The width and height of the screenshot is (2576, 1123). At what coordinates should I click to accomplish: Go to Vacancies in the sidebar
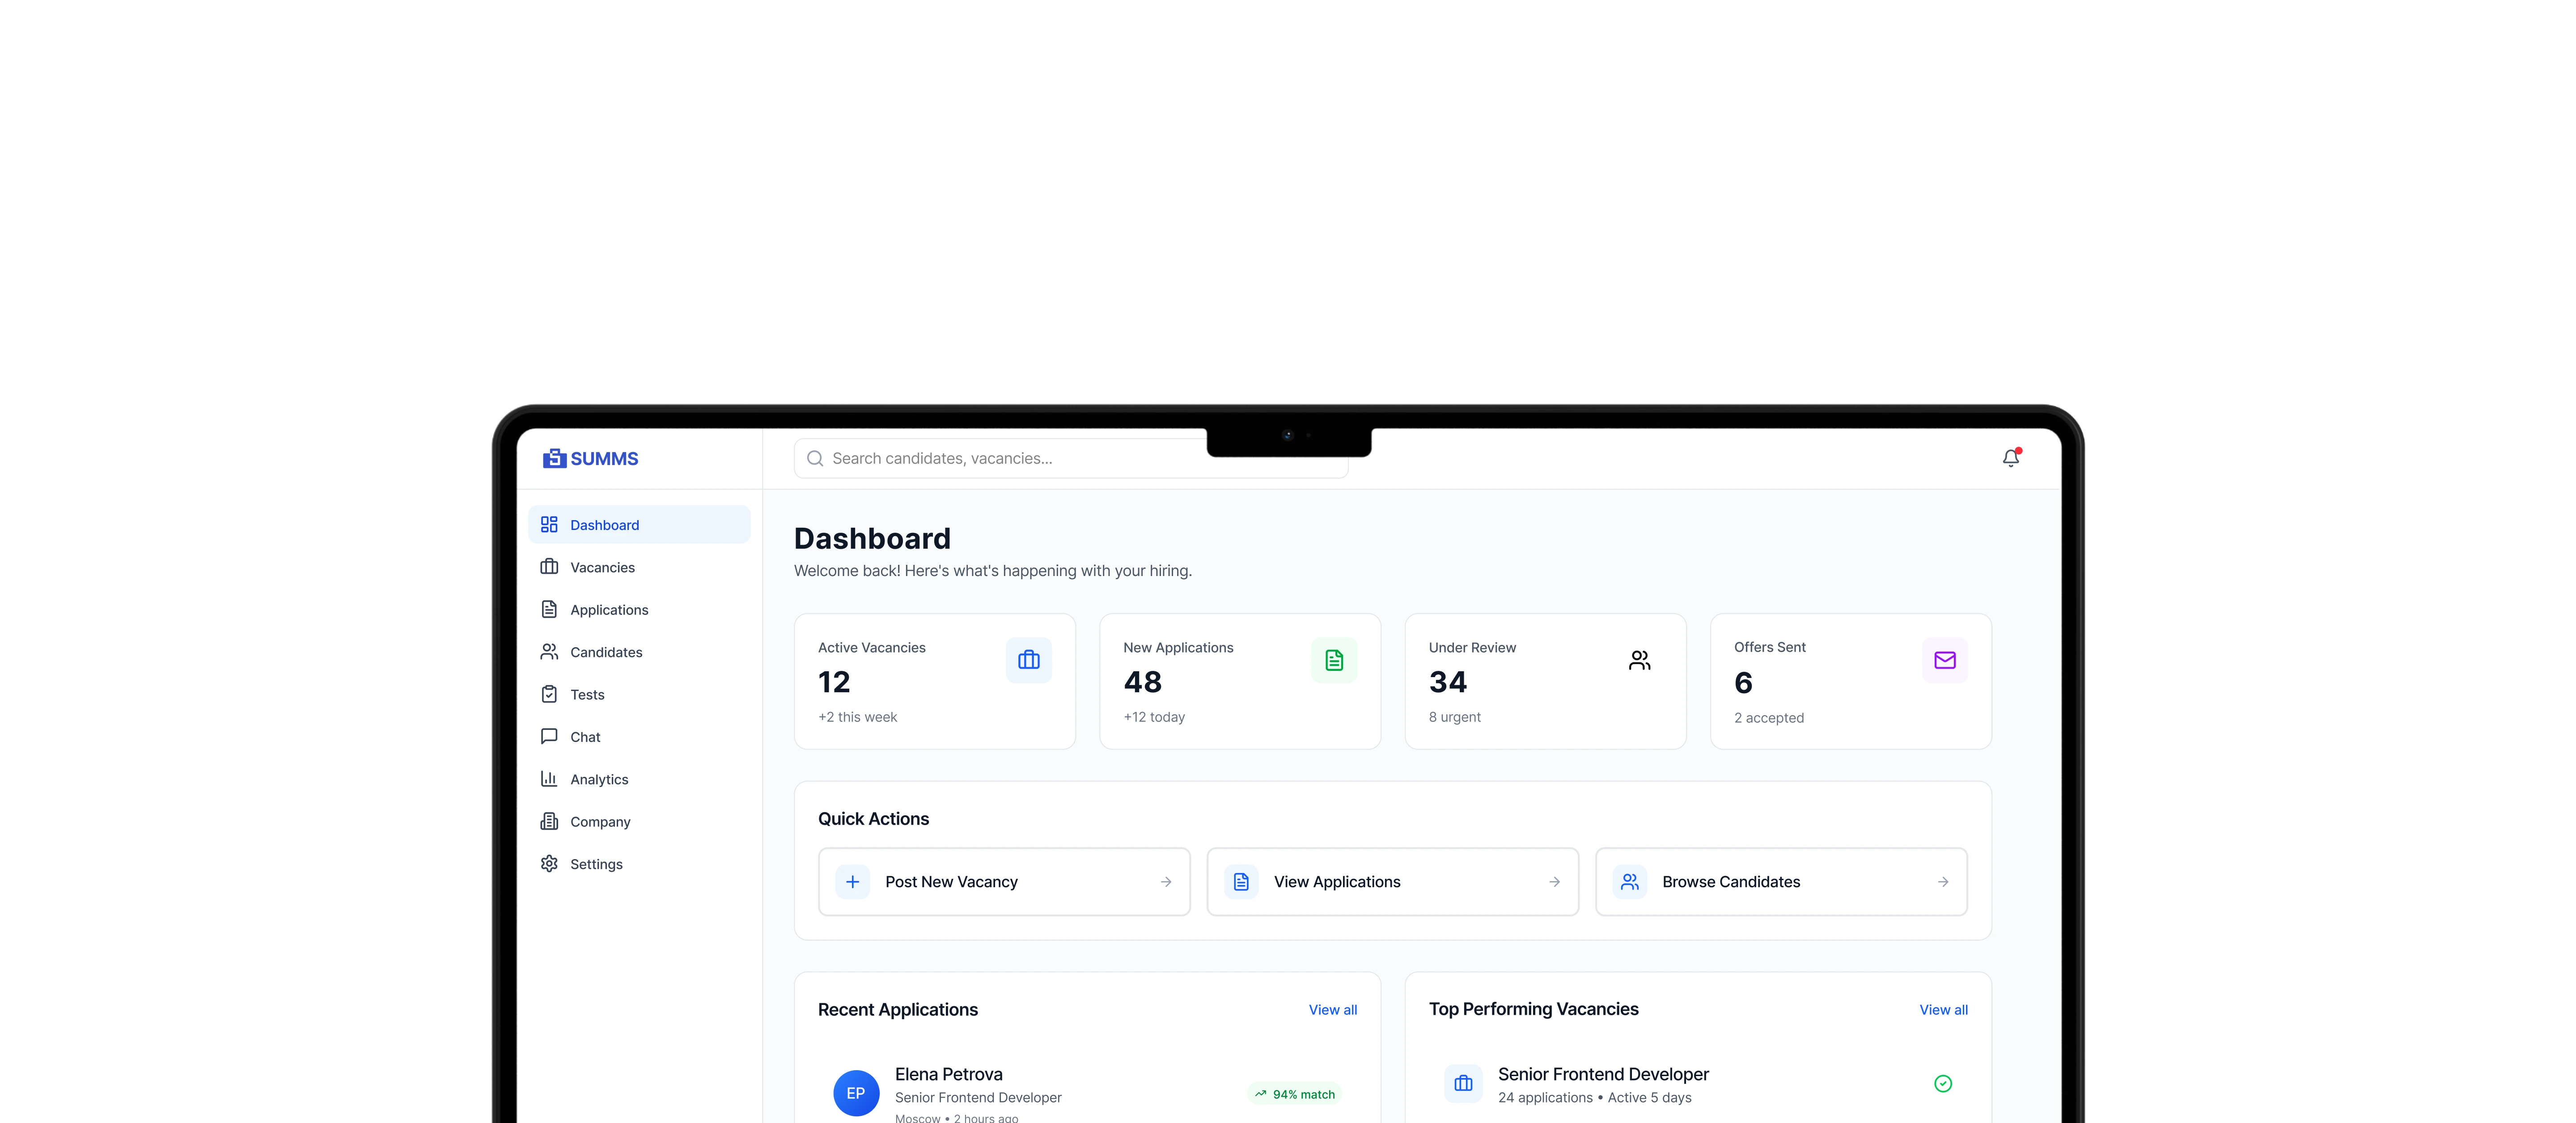(639, 567)
